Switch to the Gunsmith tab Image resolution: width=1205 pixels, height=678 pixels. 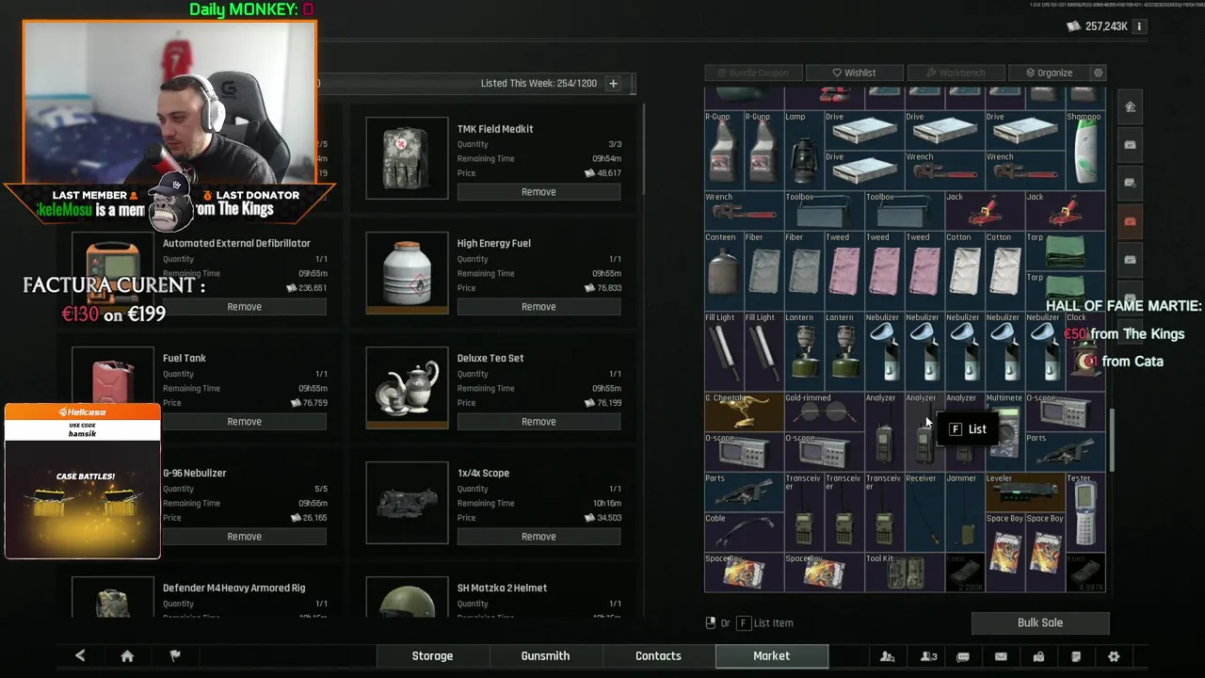(545, 656)
